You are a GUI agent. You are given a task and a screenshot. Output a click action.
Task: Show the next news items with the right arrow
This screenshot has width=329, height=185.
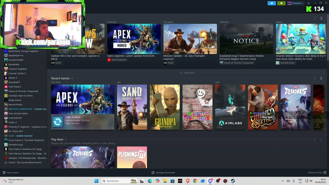pos(321,18)
